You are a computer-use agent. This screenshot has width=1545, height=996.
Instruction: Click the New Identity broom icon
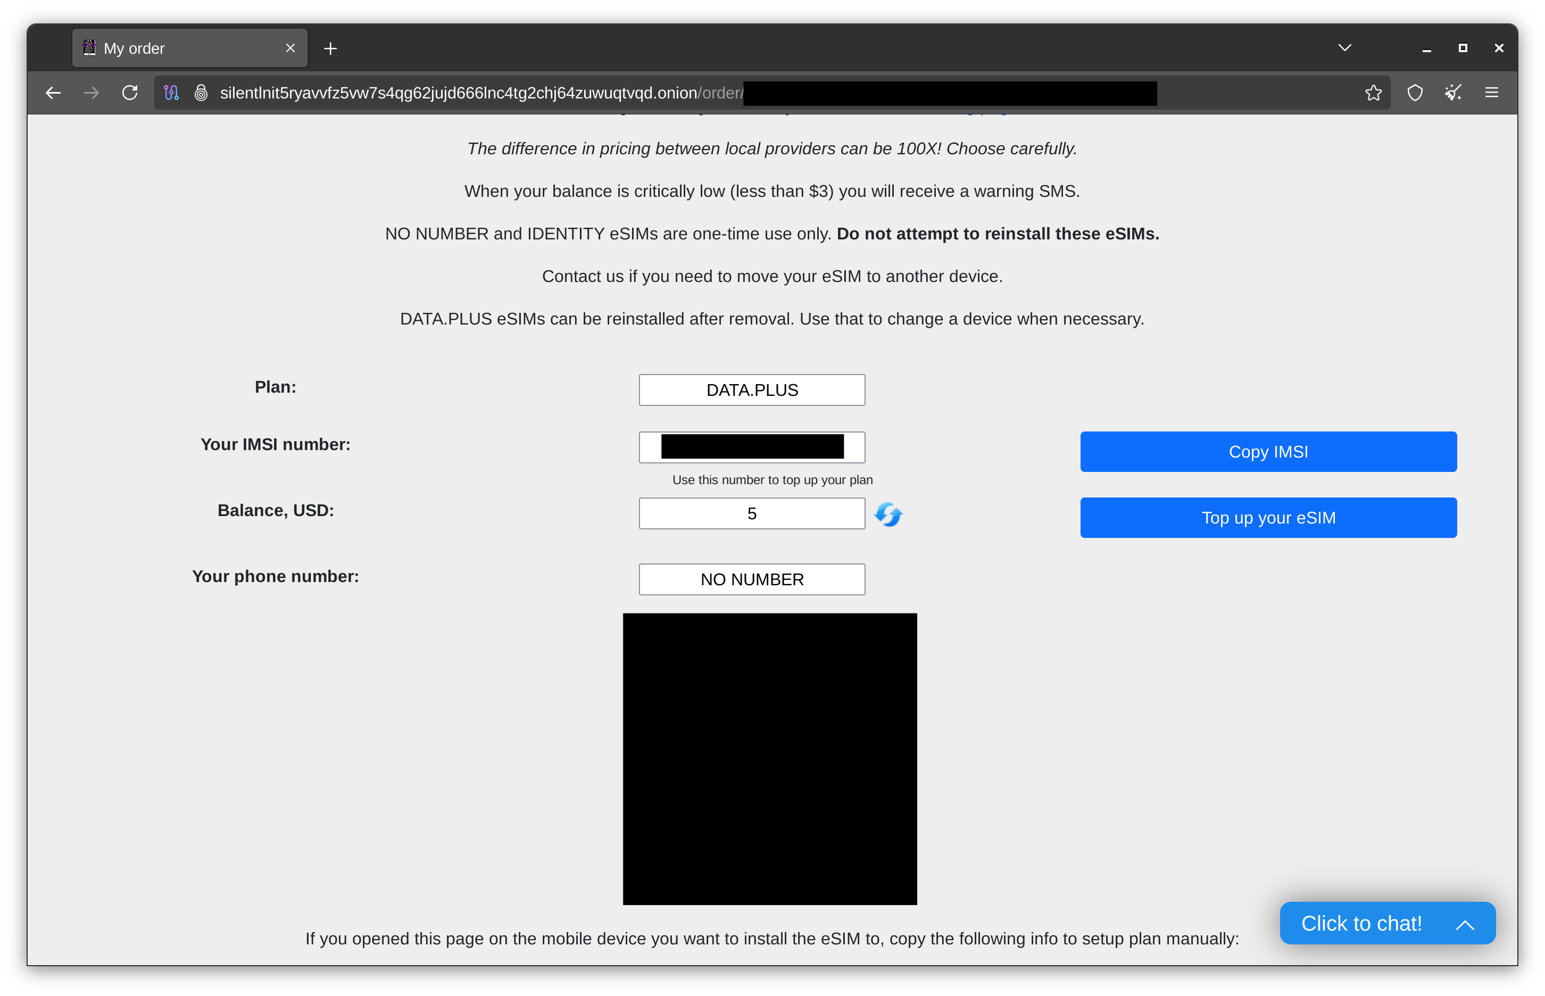pyautogui.click(x=1453, y=93)
